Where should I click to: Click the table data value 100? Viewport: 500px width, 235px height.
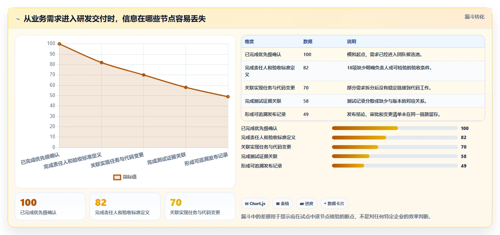coord(307,55)
